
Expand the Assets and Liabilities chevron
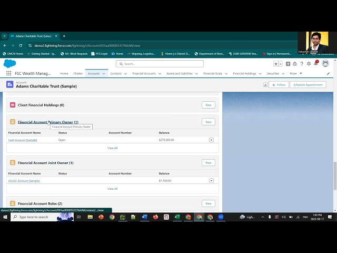[x=196, y=74]
